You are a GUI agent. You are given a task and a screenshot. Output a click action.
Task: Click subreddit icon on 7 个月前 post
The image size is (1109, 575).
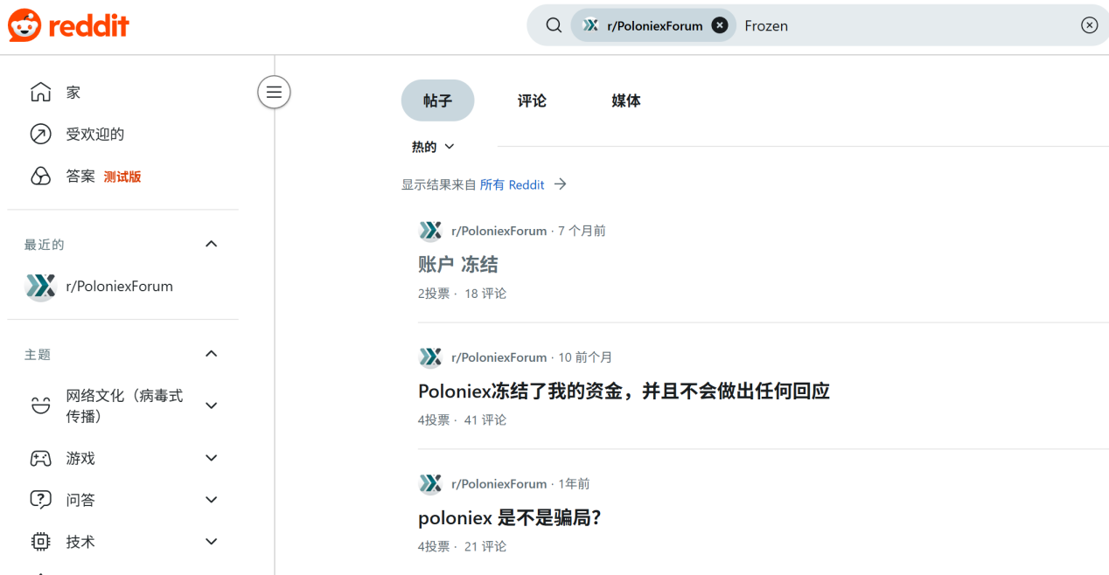coord(430,231)
